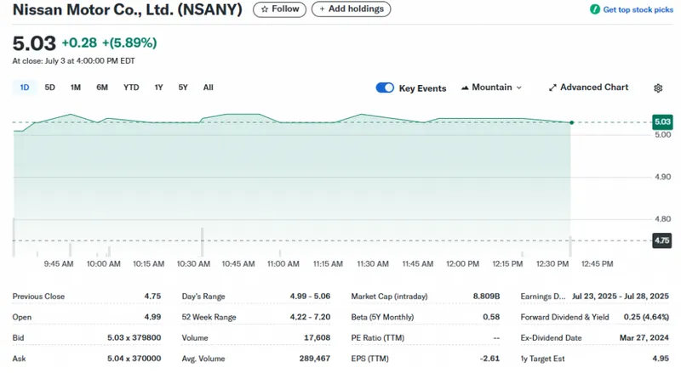Open the Mountain chart type dropdown
The image size is (681, 373).
491,88
